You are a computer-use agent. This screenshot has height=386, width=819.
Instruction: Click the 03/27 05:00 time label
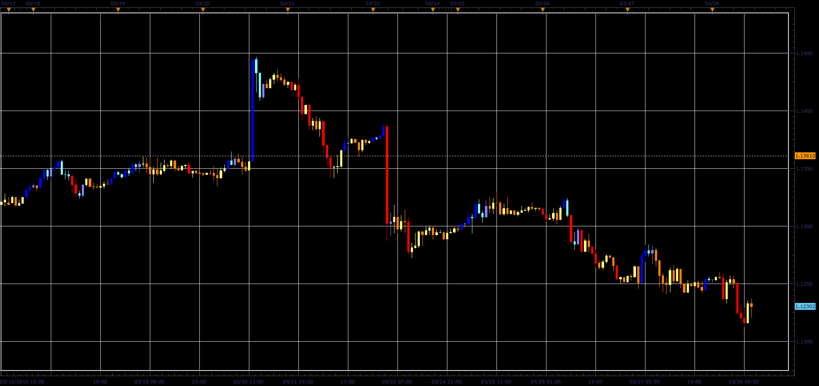(x=645, y=382)
